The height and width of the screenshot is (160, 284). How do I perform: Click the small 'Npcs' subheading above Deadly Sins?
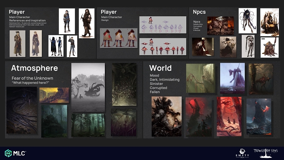tap(197, 22)
